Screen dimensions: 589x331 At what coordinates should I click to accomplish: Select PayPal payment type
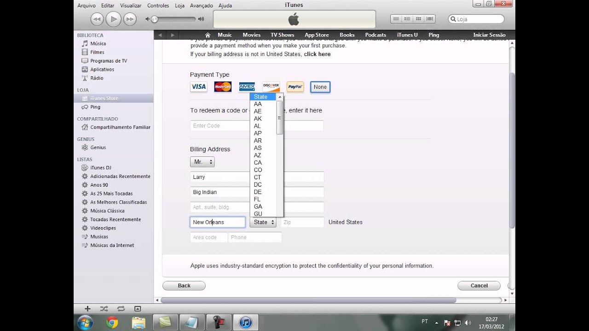click(295, 86)
